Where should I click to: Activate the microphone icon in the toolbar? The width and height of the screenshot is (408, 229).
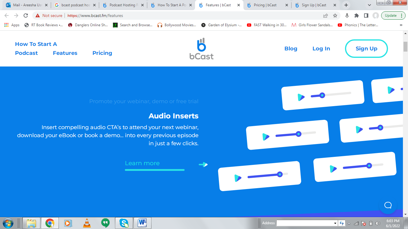click(347, 16)
